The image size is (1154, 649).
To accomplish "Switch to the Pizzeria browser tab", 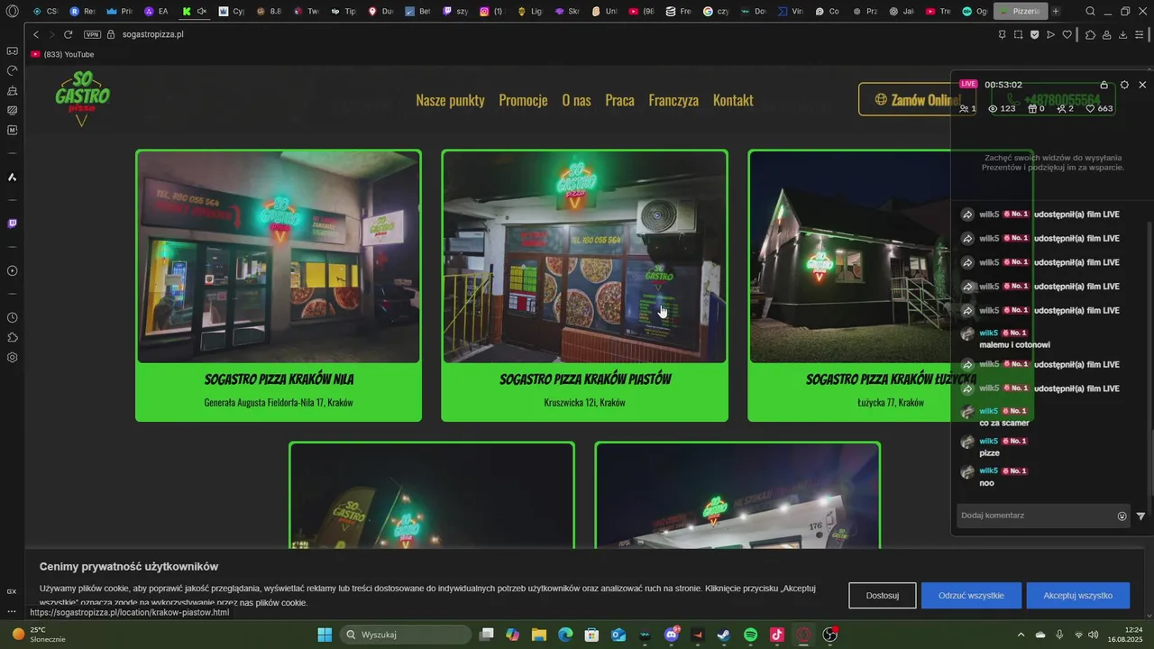I will 1020,12.
